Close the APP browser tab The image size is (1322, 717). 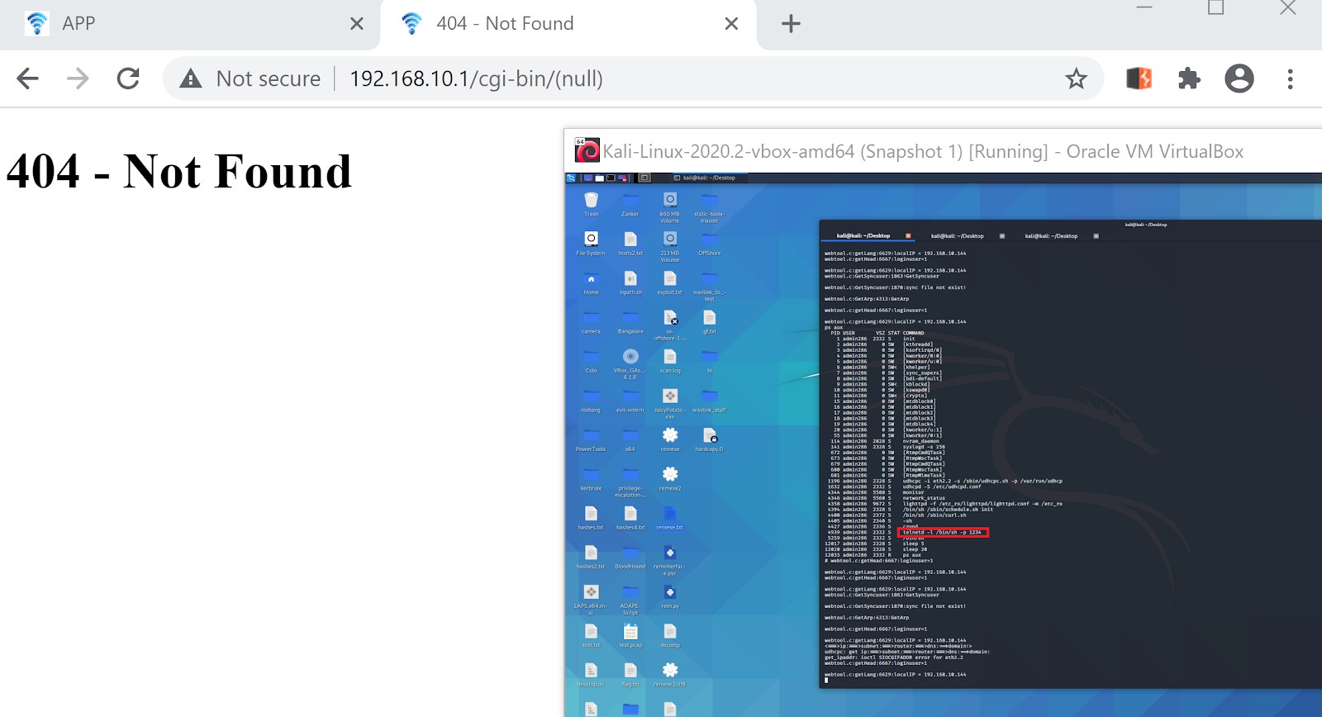pos(357,24)
